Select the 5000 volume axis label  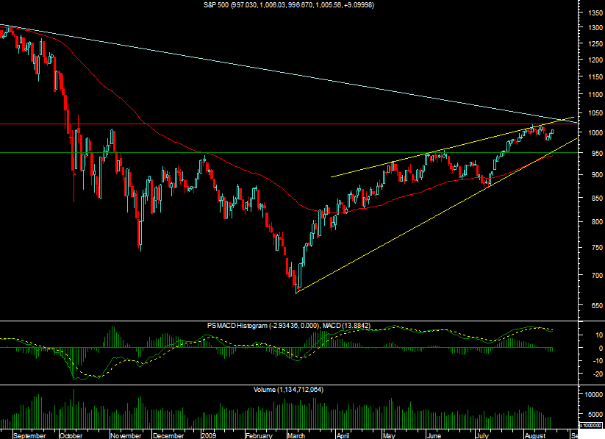coord(595,415)
